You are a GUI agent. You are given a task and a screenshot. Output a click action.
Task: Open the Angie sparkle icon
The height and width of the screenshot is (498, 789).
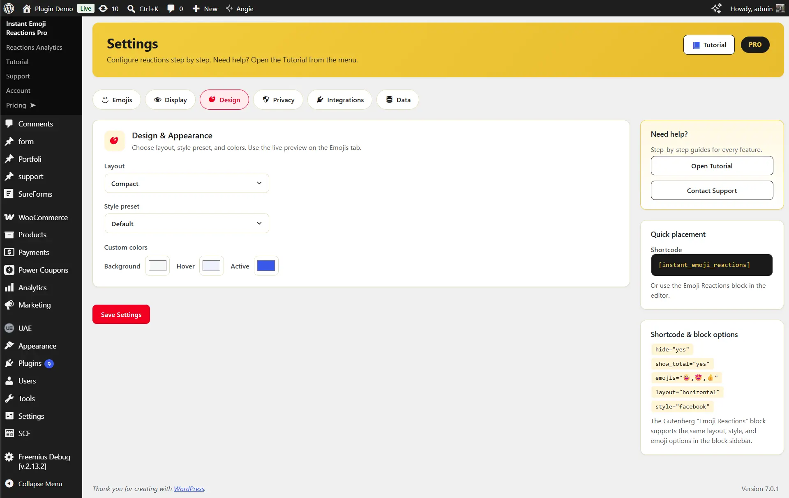click(229, 8)
